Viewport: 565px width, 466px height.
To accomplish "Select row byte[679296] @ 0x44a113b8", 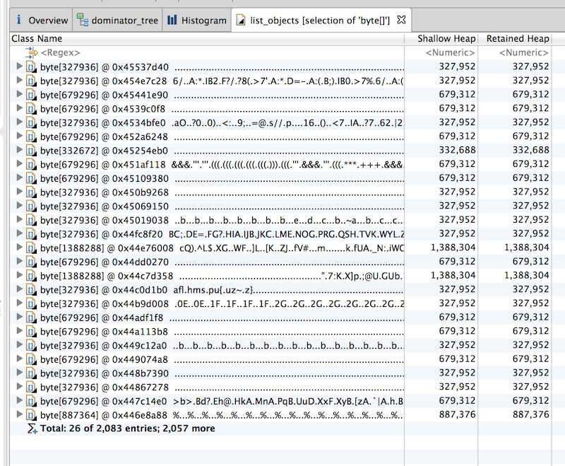I will (x=280, y=332).
